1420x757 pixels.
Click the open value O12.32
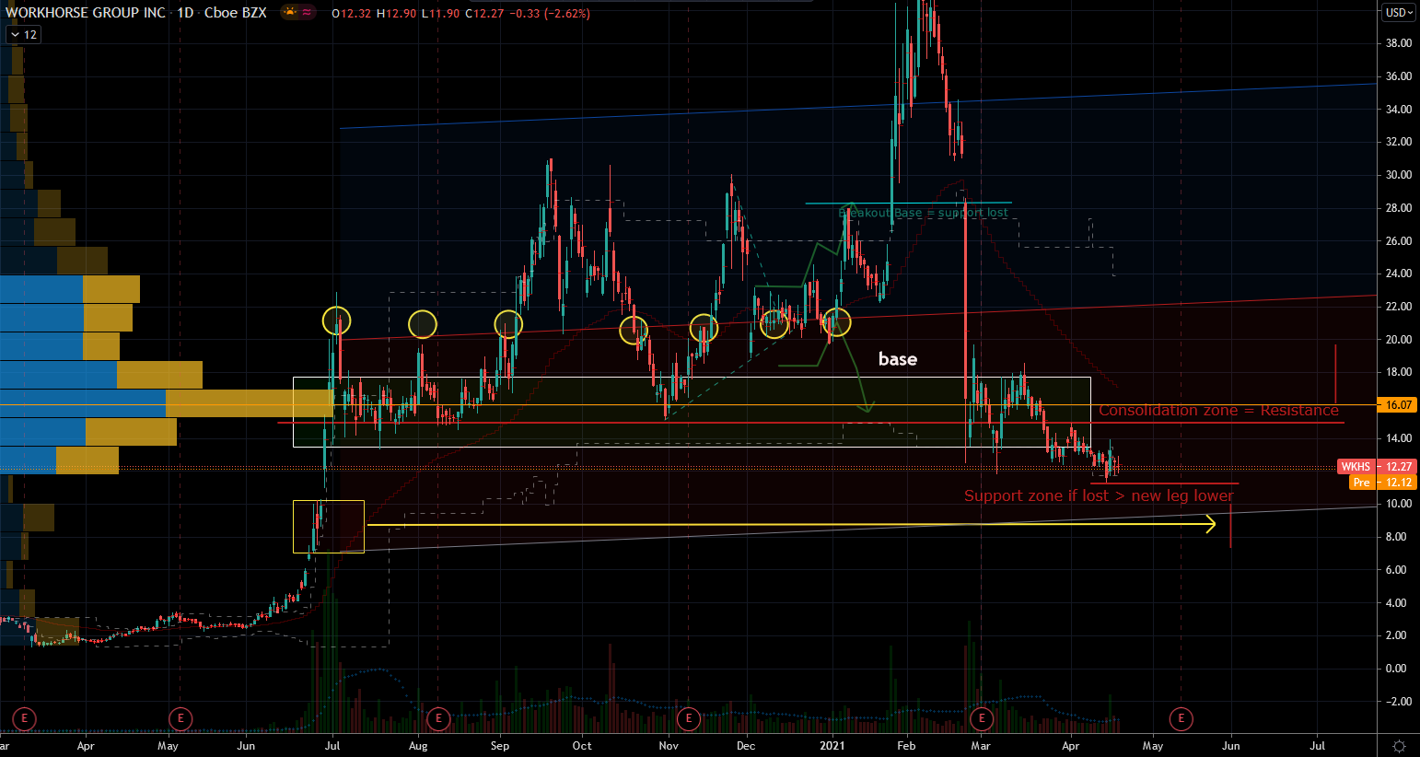pyautogui.click(x=352, y=14)
